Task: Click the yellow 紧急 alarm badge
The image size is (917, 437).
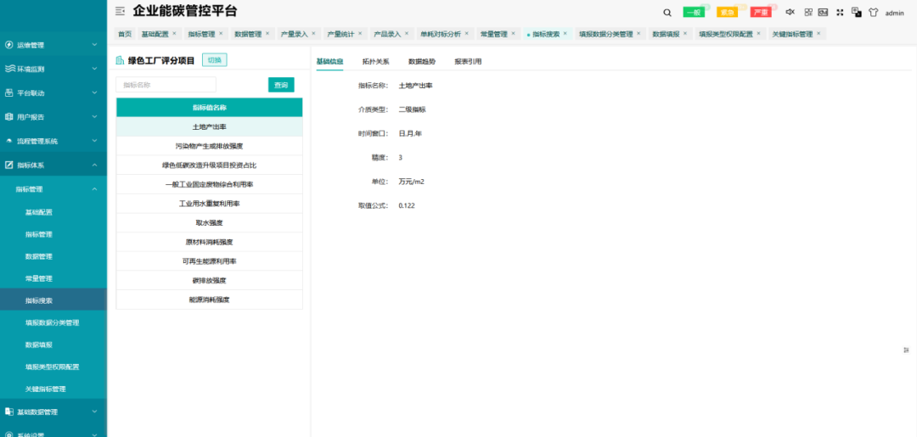Action: (727, 12)
